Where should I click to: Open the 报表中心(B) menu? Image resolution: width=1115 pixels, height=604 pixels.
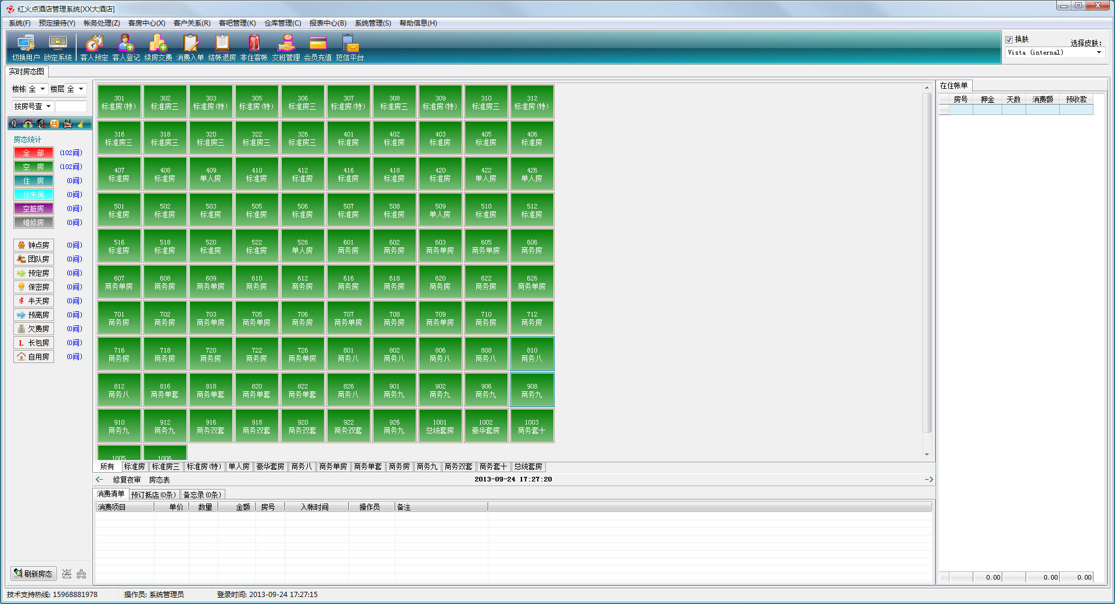[328, 23]
